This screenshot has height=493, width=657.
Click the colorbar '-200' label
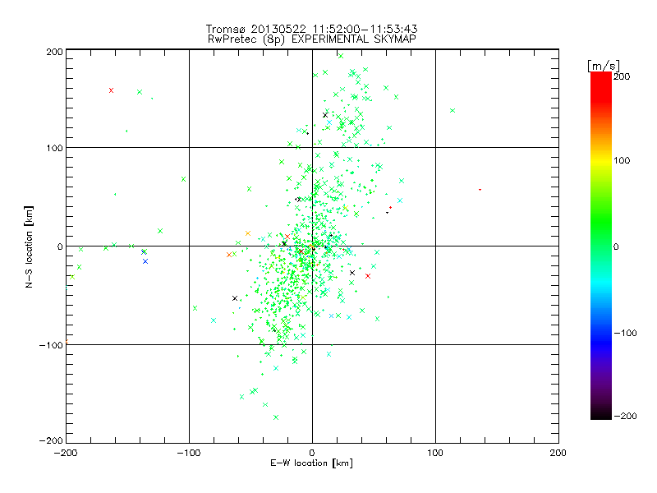[x=625, y=416]
